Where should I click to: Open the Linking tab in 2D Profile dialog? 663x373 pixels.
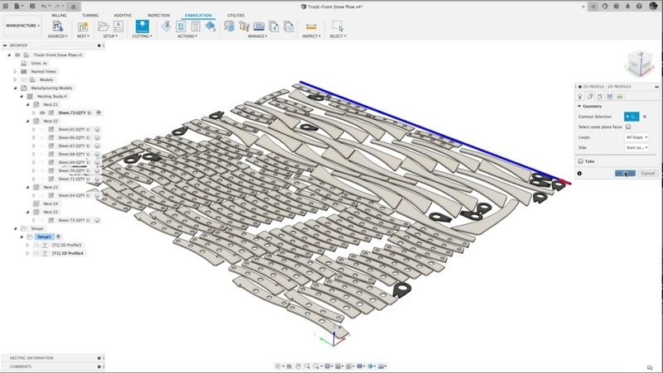(619, 96)
